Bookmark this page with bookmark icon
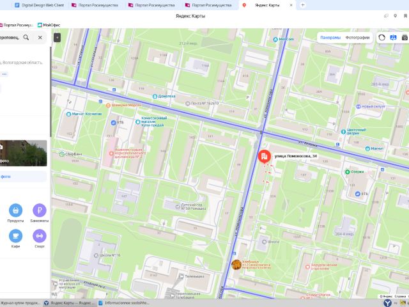Viewport: 409px width, 307px height. coord(405,16)
